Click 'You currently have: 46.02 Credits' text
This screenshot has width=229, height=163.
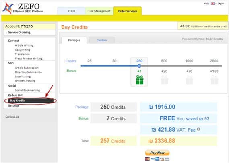pos(202,39)
